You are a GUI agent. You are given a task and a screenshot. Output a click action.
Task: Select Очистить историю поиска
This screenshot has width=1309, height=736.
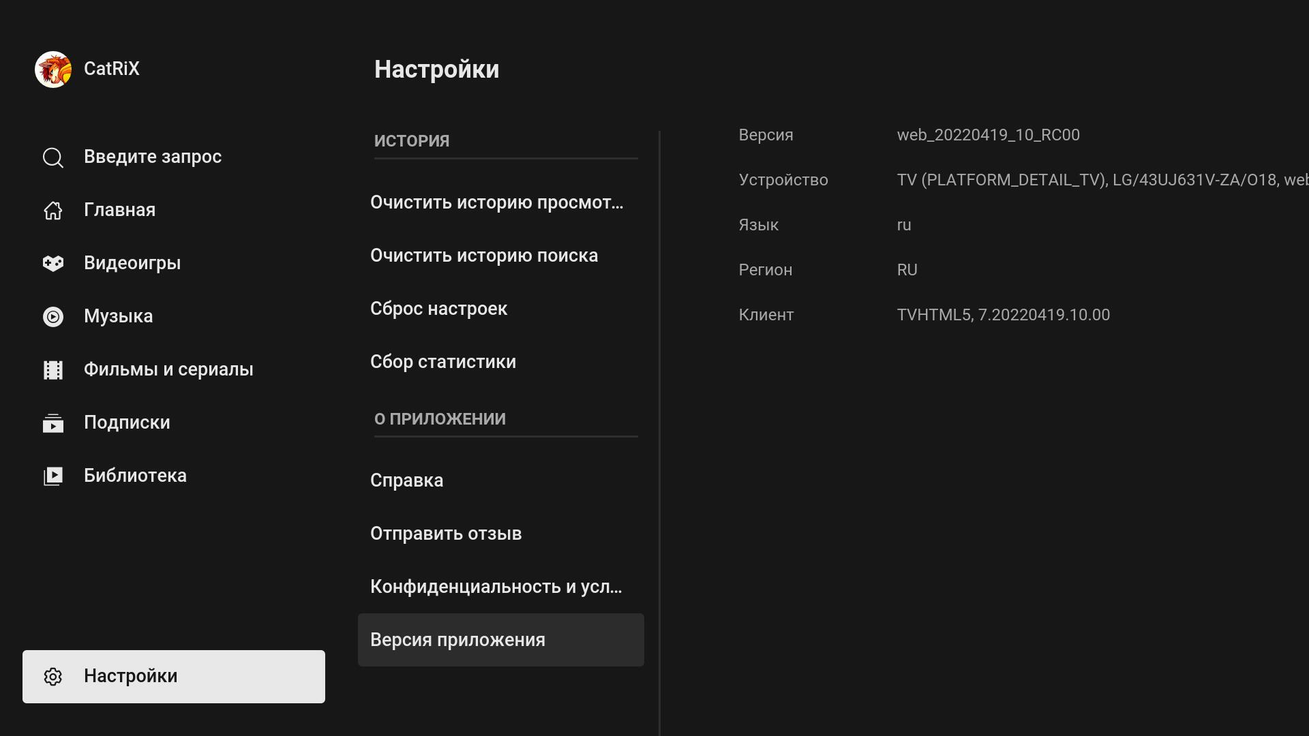(484, 256)
